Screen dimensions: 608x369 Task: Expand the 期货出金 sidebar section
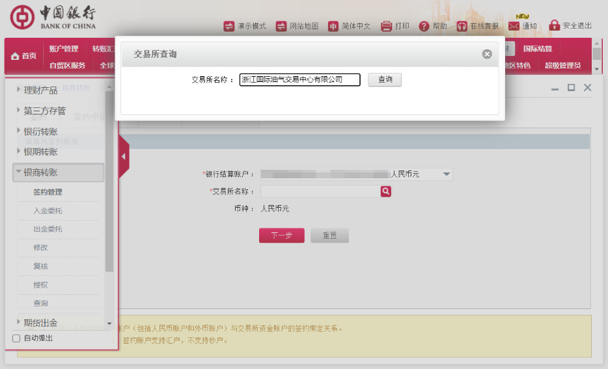[x=40, y=323]
